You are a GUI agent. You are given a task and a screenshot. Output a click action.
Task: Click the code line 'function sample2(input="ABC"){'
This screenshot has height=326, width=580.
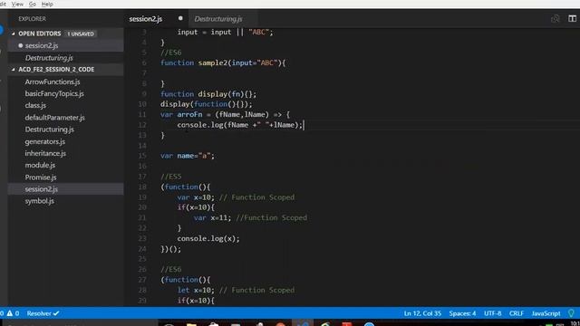[x=223, y=62]
